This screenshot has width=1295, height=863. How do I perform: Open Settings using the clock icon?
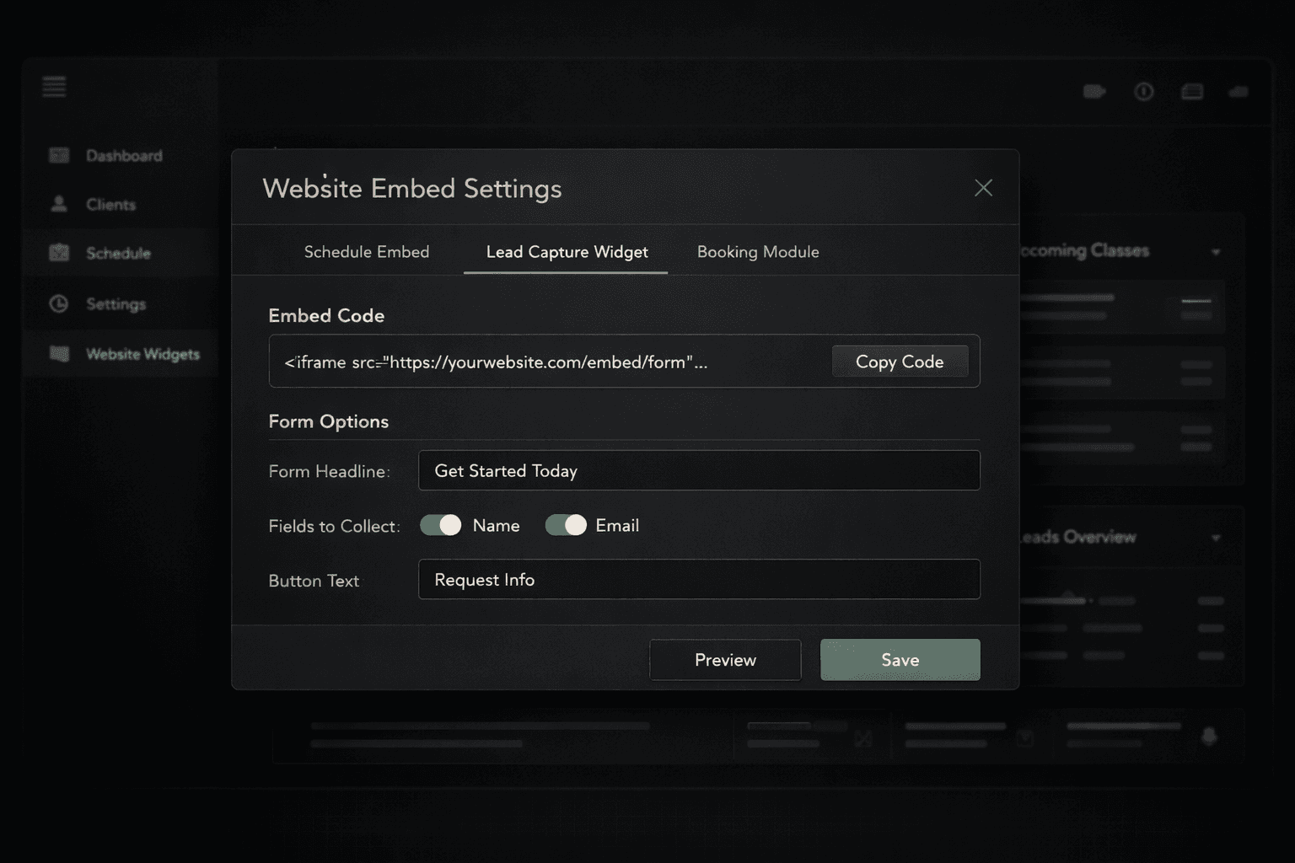[x=58, y=304]
